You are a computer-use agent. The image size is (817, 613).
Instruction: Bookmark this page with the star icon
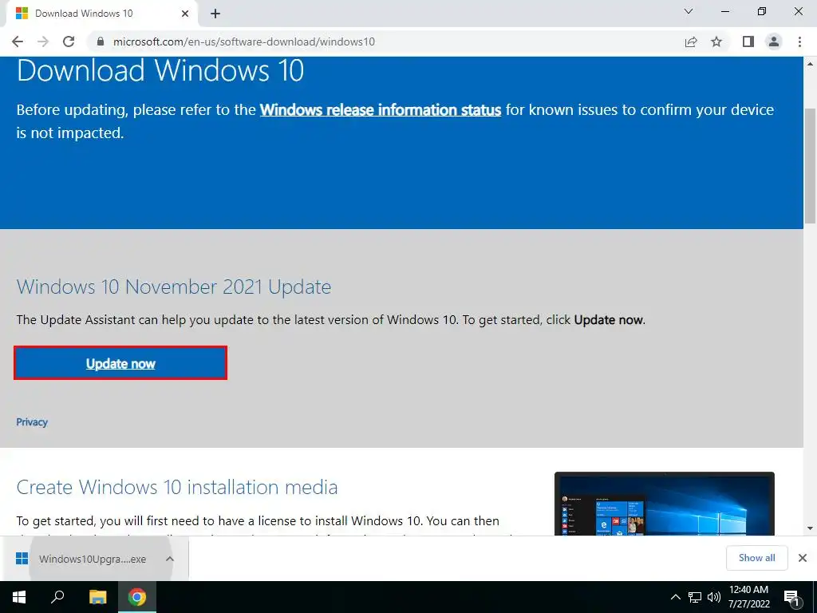click(x=716, y=42)
